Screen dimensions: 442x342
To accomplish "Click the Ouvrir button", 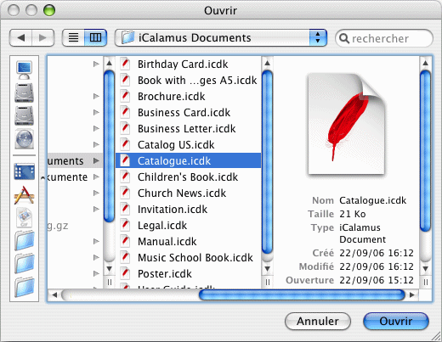I will pos(396,321).
